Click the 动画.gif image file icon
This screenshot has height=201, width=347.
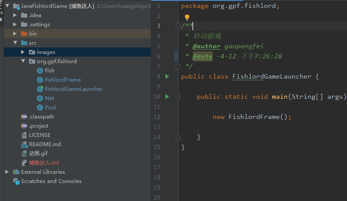(x=24, y=154)
